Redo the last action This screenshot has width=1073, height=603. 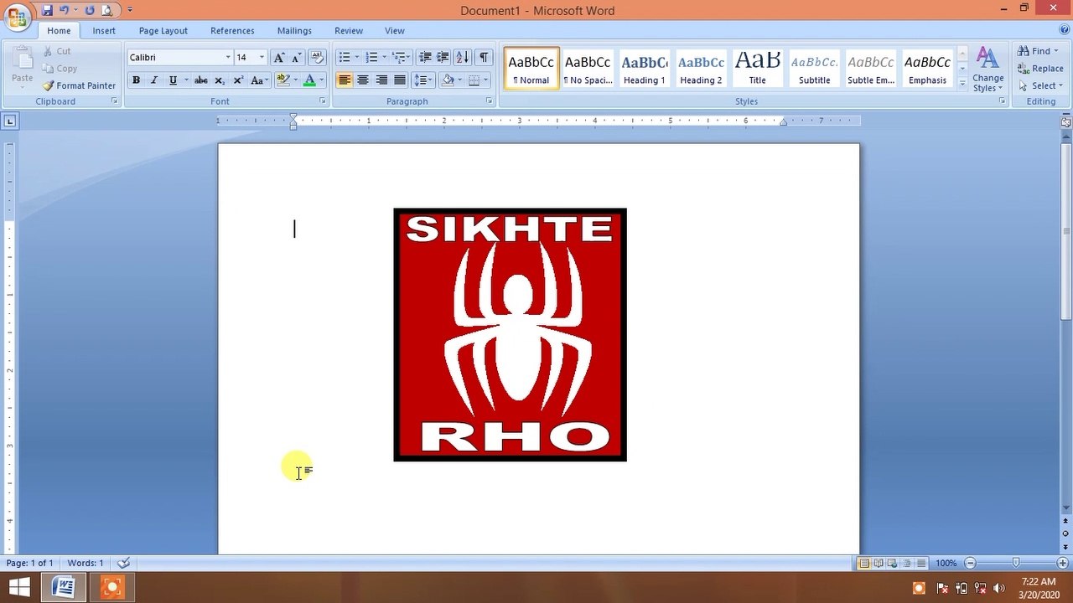pyautogui.click(x=90, y=10)
